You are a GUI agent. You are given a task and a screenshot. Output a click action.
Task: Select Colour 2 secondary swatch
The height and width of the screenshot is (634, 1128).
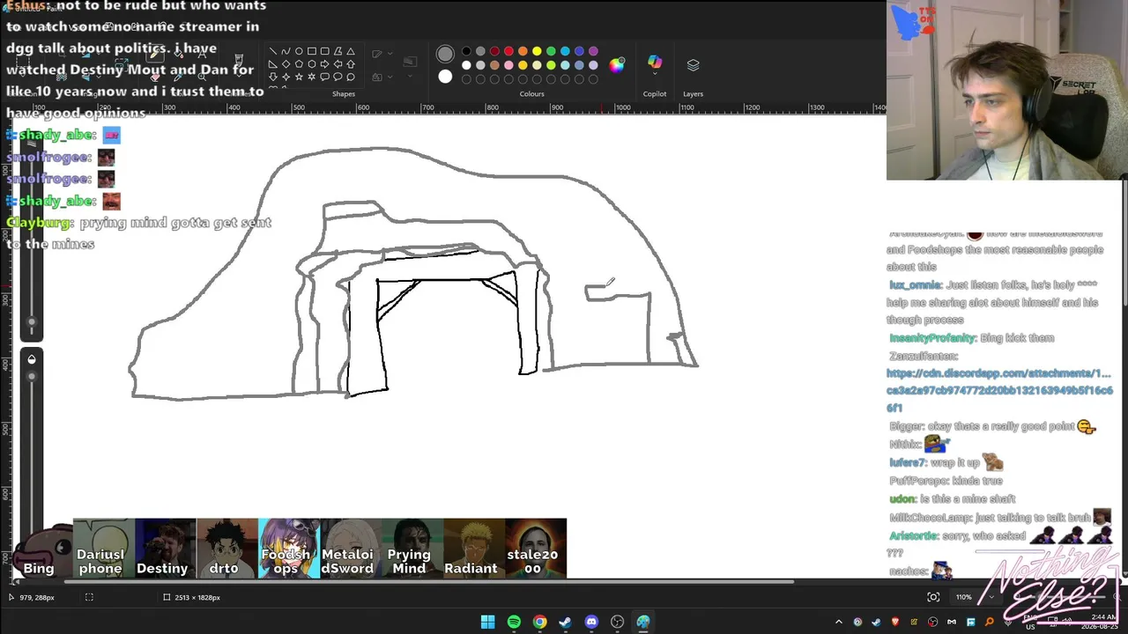[x=445, y=77]
